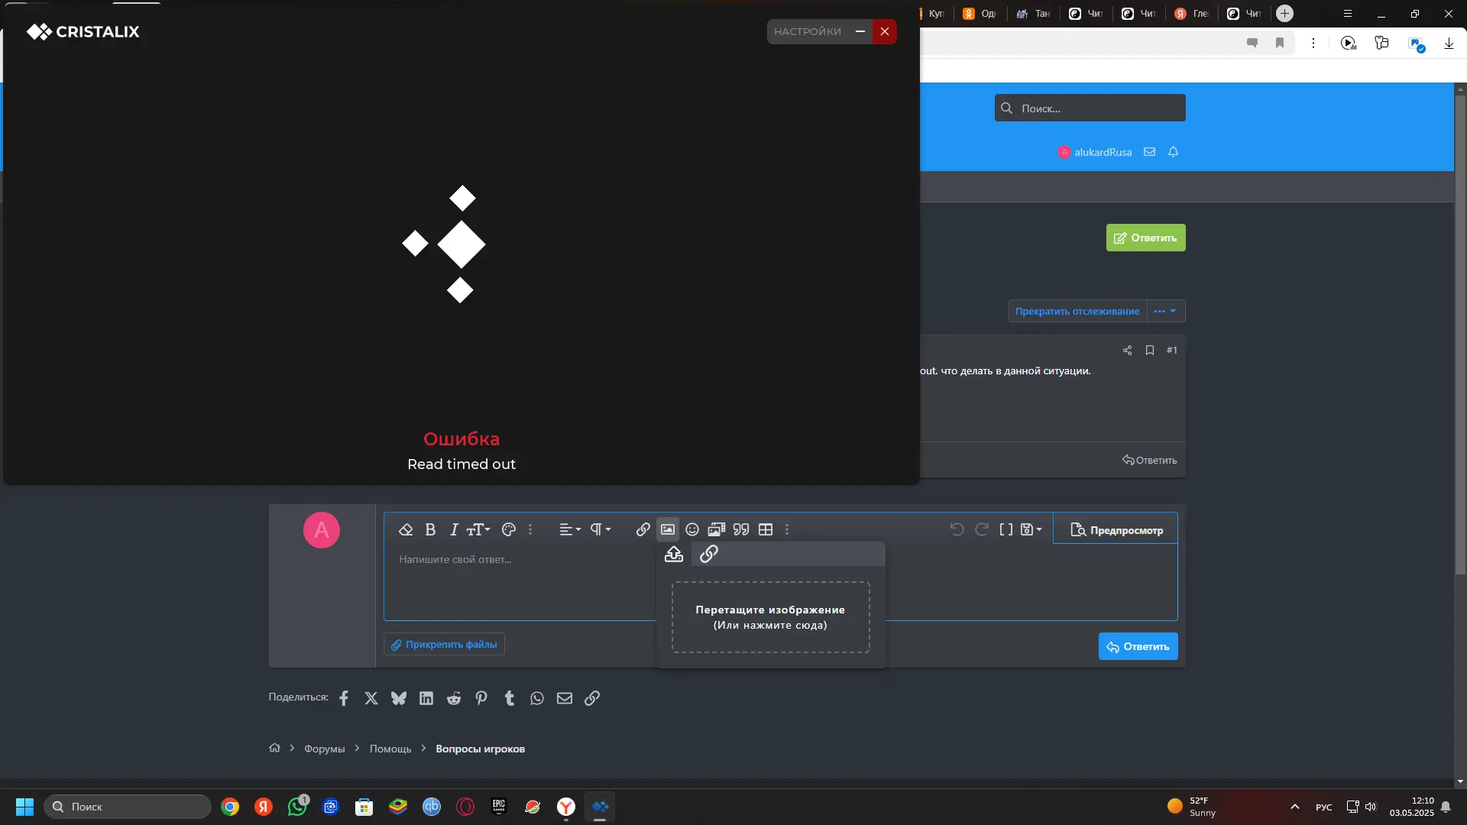The height and width of the screenshot is (825, 1467).
Task: Insert a quote block
Action: [741, 529]
